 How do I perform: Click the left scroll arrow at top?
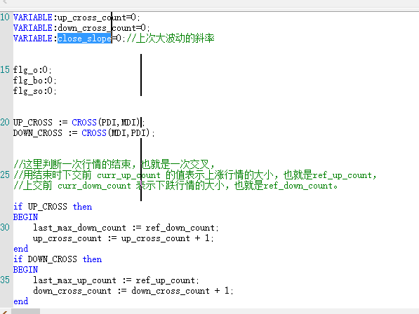(4, 2)
